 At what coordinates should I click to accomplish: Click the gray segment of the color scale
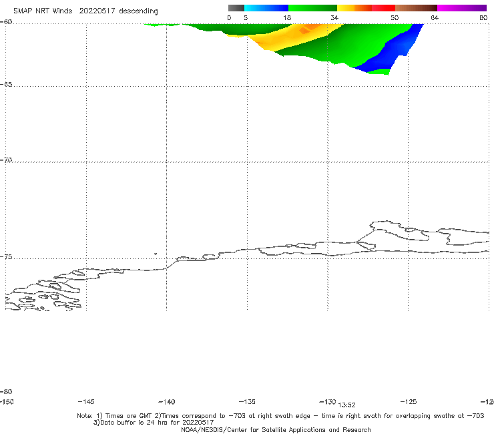coord(236,8)
